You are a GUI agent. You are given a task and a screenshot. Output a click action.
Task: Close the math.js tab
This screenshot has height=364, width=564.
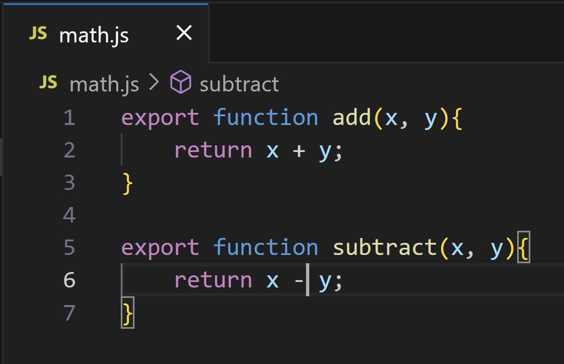tap(184, 32)
